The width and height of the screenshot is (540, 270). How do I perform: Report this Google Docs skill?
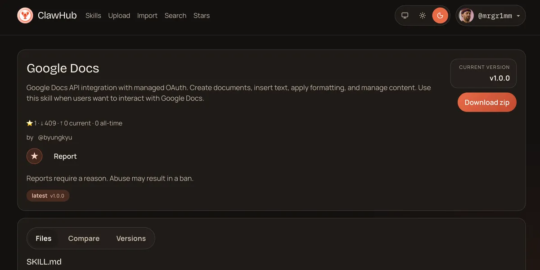point(65,156)
